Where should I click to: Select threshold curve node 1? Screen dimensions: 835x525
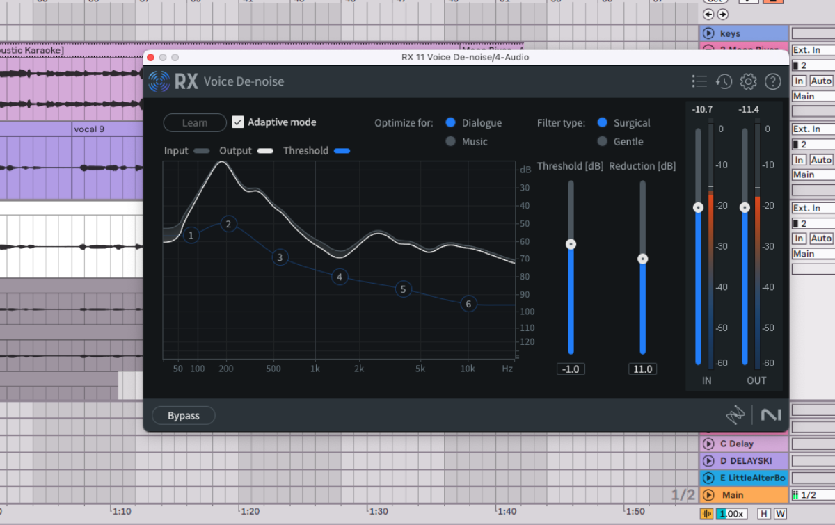coord(191,236)
